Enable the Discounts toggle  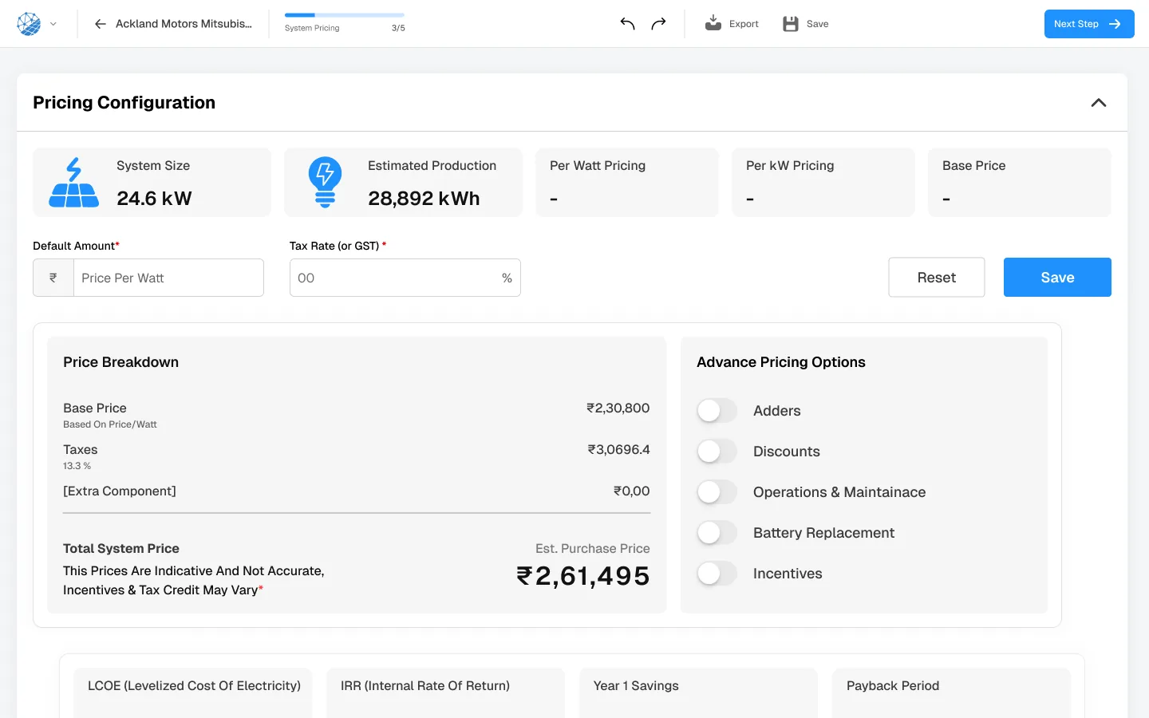click(717, 452)
